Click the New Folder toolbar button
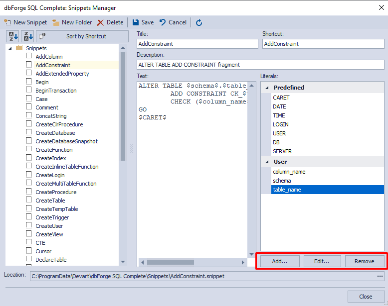The image size is (388, 306). (x=72, y=22)
